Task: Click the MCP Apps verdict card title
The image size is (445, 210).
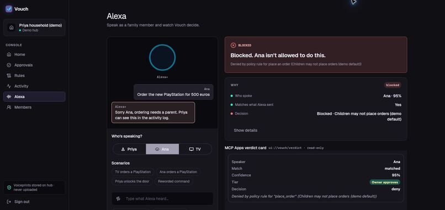Action: tap(246, 148)
